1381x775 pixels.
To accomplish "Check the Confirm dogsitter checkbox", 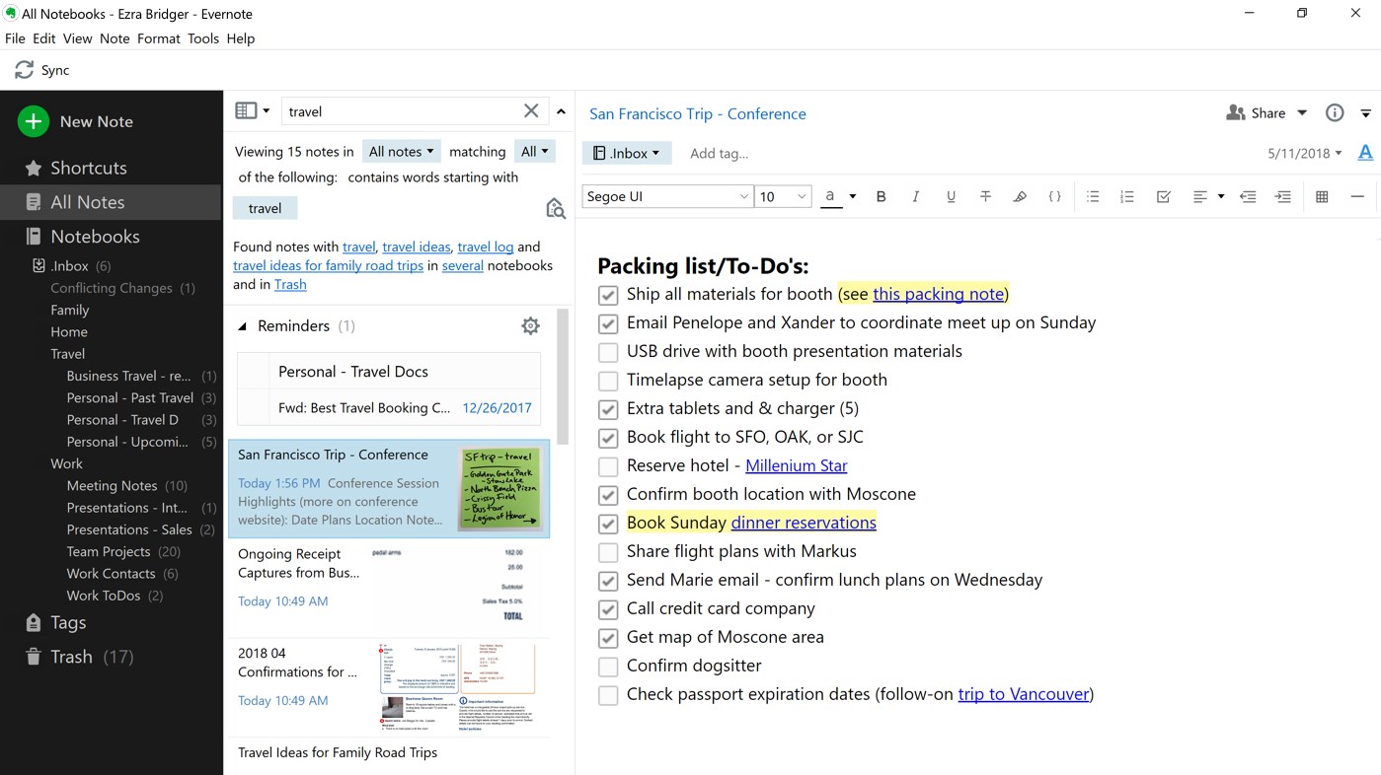I will point(607,666).
